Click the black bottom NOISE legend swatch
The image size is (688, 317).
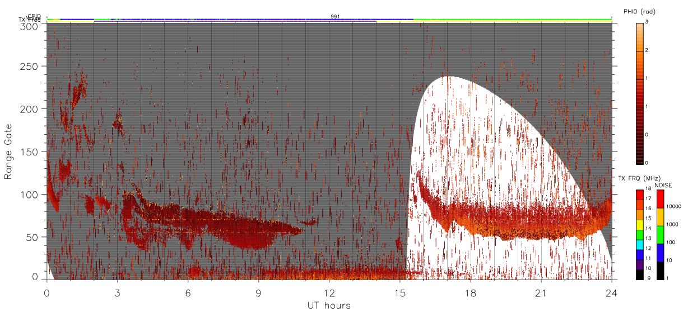pos(661,271)
